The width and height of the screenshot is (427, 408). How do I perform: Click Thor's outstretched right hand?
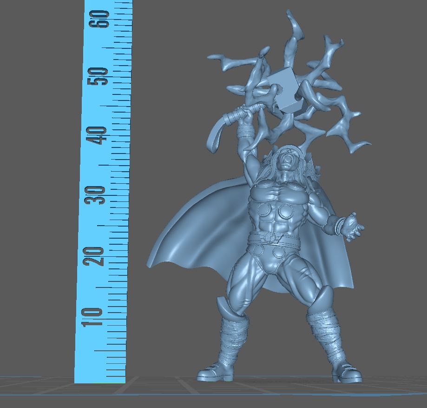[351, 226]
